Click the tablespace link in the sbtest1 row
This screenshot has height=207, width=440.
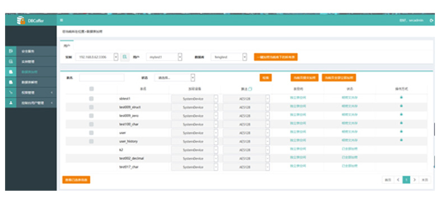point(298,98)
